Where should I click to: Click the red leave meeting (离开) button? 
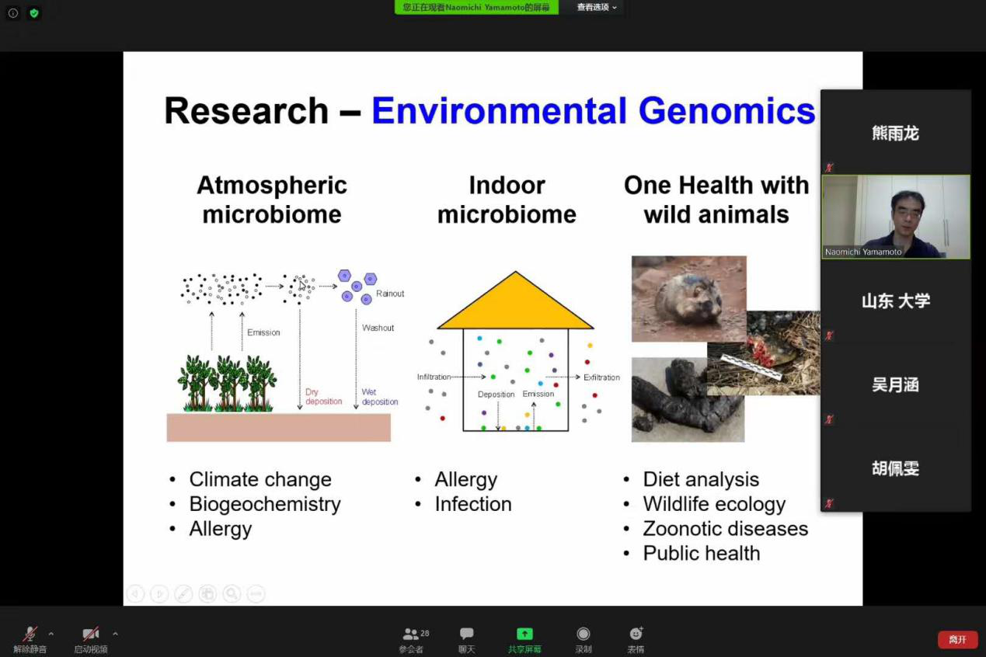click(x=957, y=639)
